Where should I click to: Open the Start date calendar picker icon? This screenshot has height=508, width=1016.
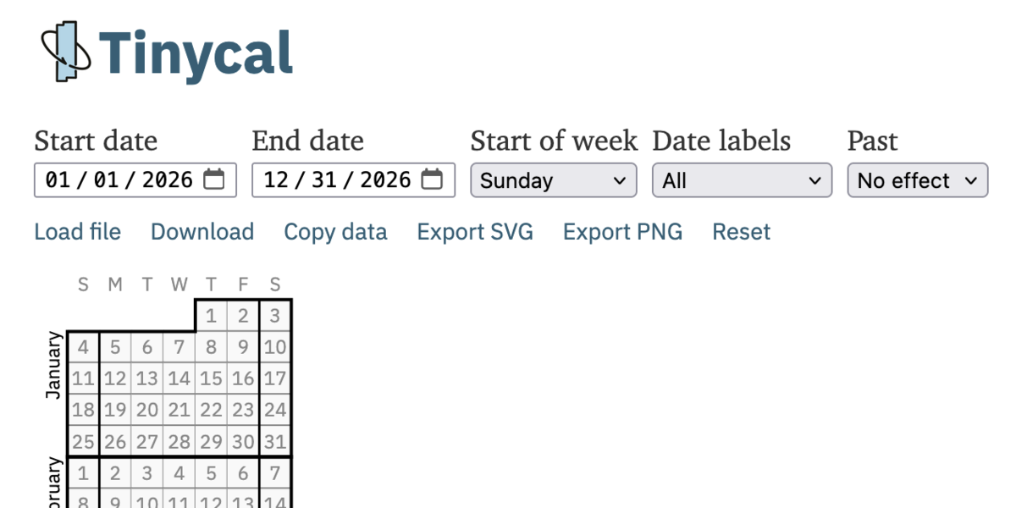point(214,179)
